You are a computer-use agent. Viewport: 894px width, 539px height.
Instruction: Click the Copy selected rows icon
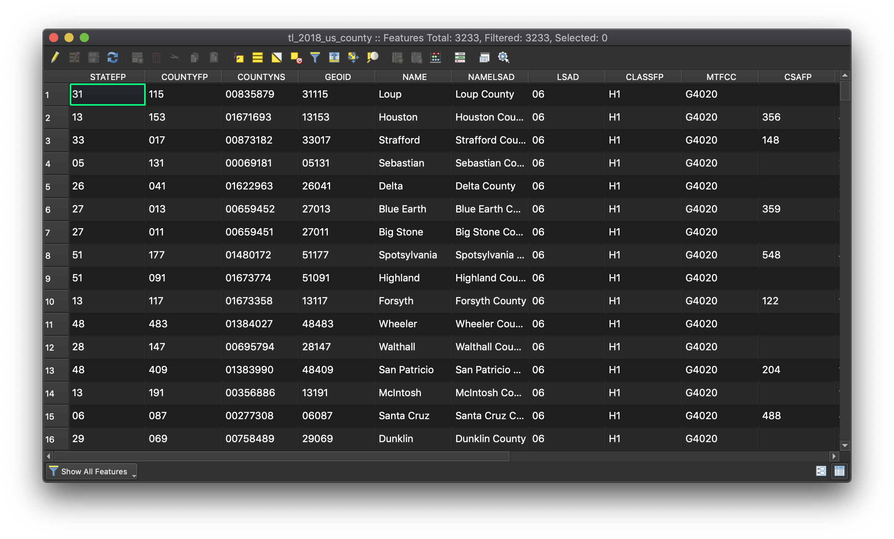(x=194, y=58)
